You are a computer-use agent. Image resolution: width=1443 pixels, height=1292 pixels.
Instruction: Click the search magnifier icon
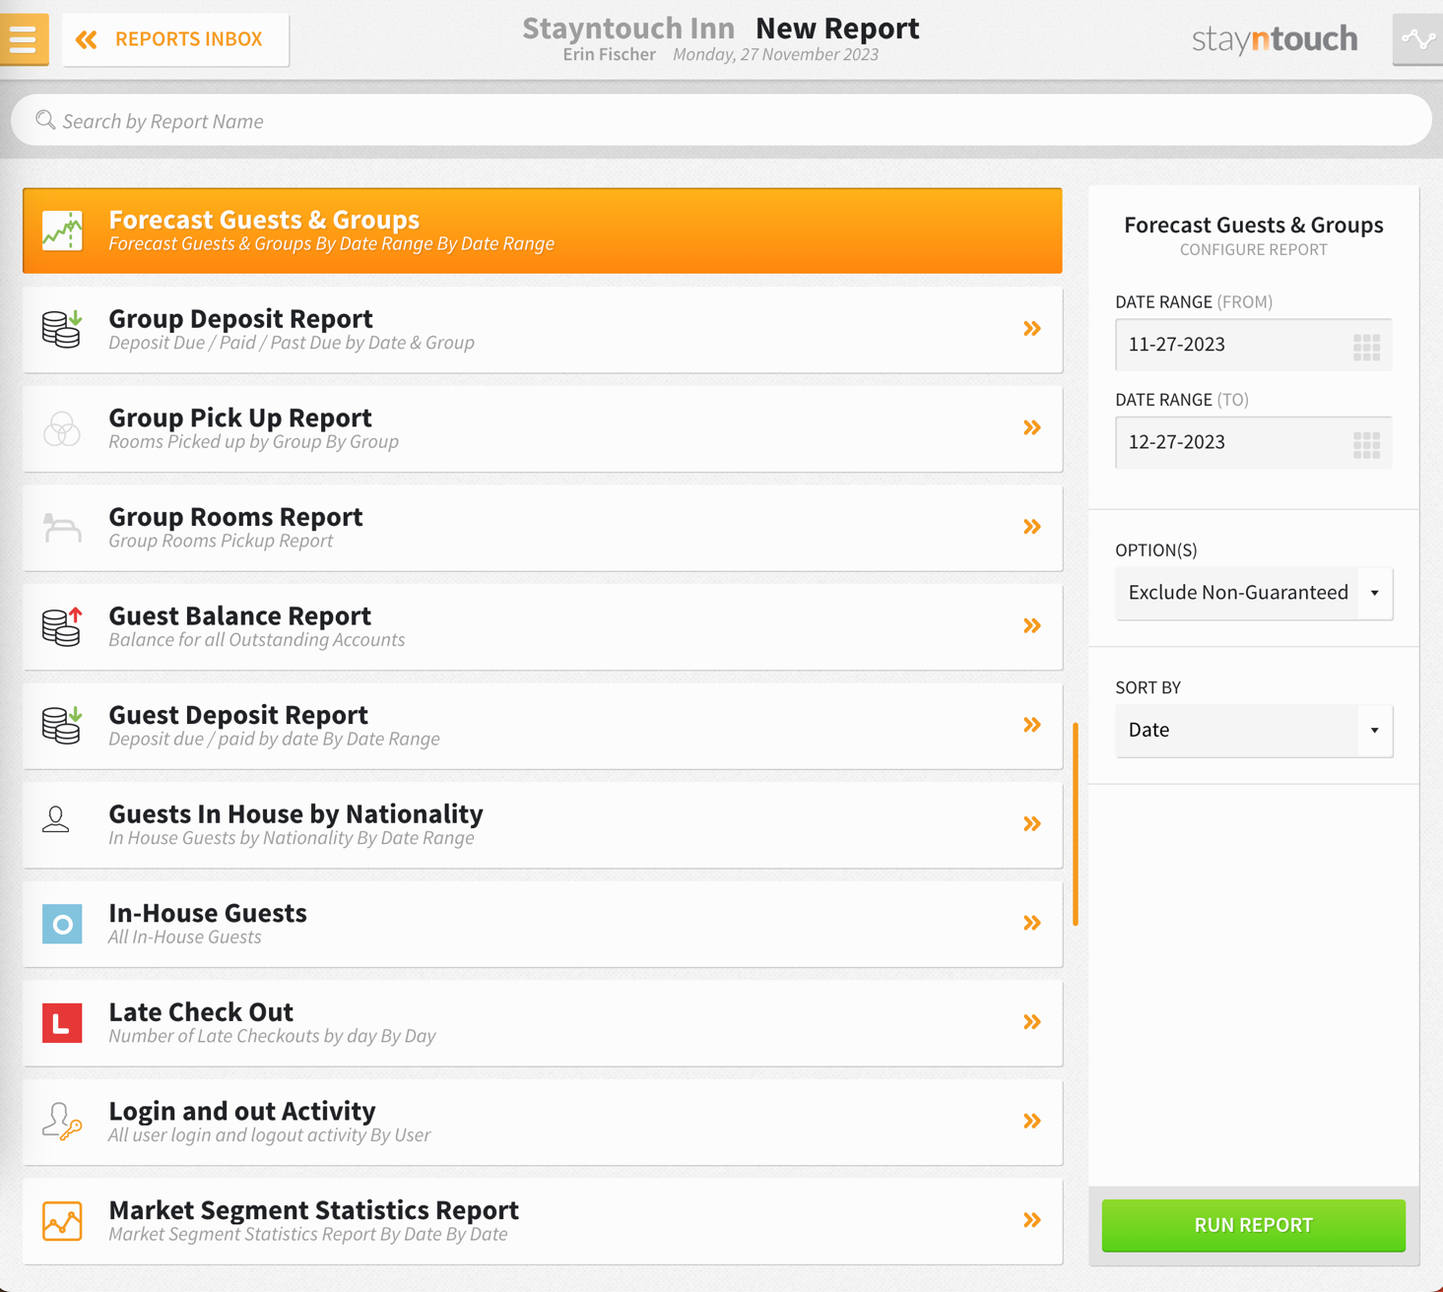click(45, 120)
